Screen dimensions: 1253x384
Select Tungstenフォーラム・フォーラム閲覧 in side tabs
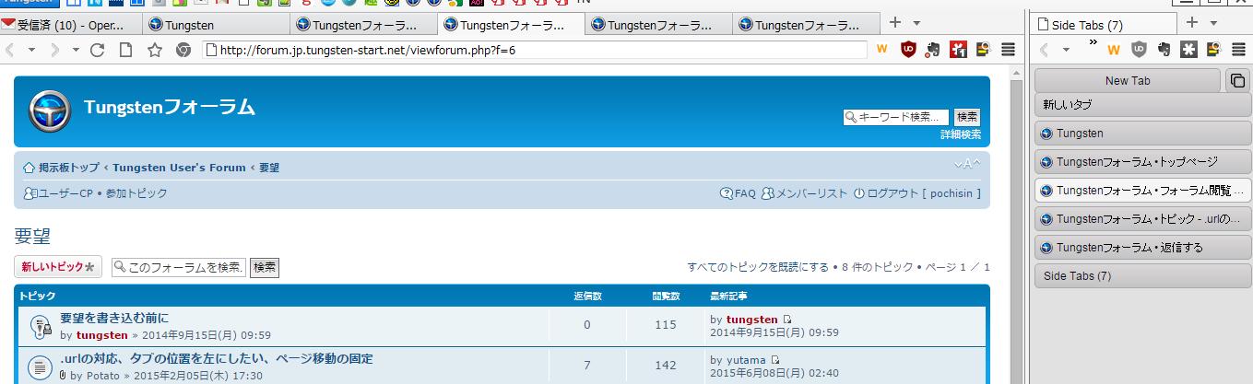pyautogui.click(x=1142, y=191)
